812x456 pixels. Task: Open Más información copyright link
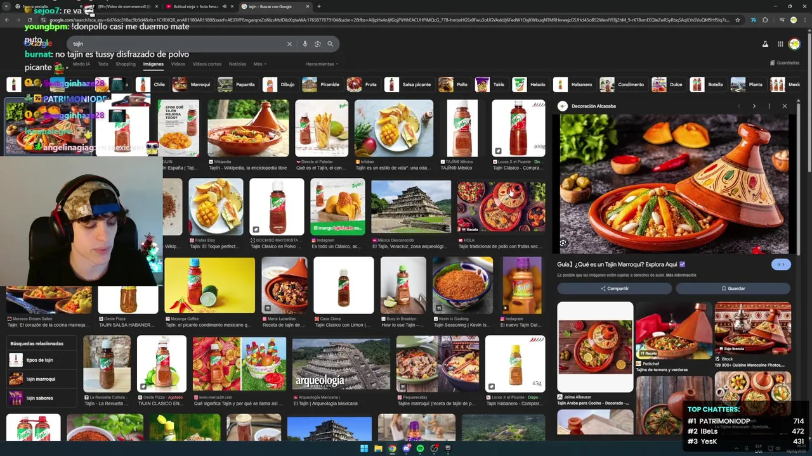681,275
